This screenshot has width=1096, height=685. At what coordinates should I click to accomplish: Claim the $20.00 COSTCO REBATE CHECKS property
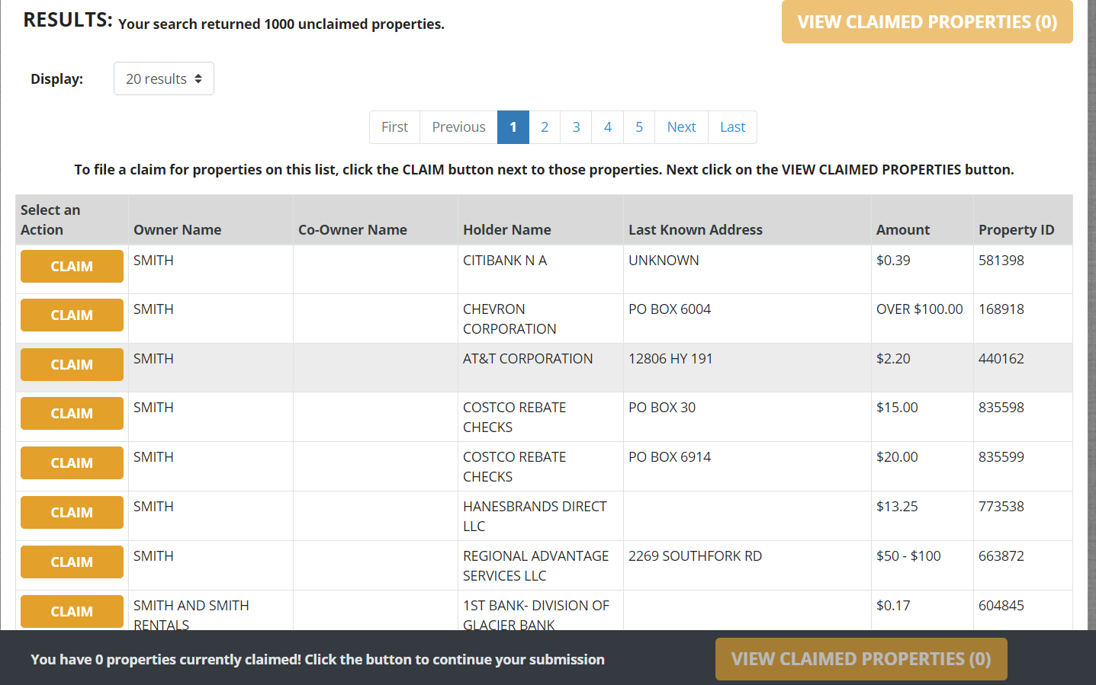click(x=71, y=463)
